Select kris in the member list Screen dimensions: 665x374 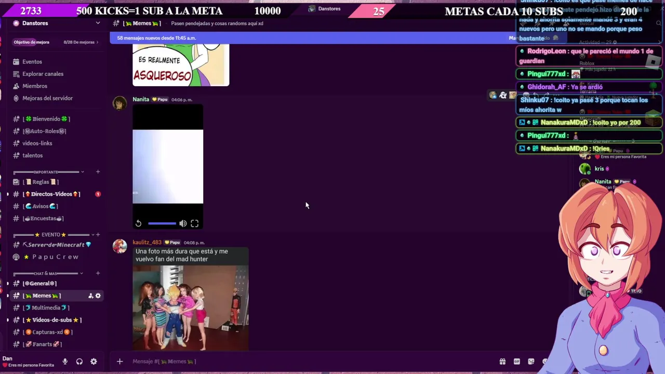click(x=599, y=169)
